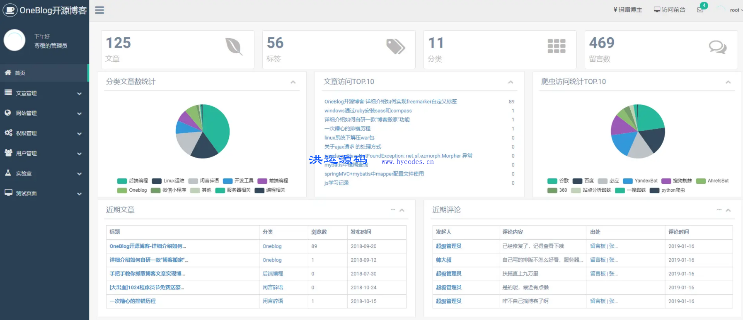The height and width of the screenshot is (320, 743).
Task: Toggle python爬虫 legend swatch
Action: click(655, 190)
